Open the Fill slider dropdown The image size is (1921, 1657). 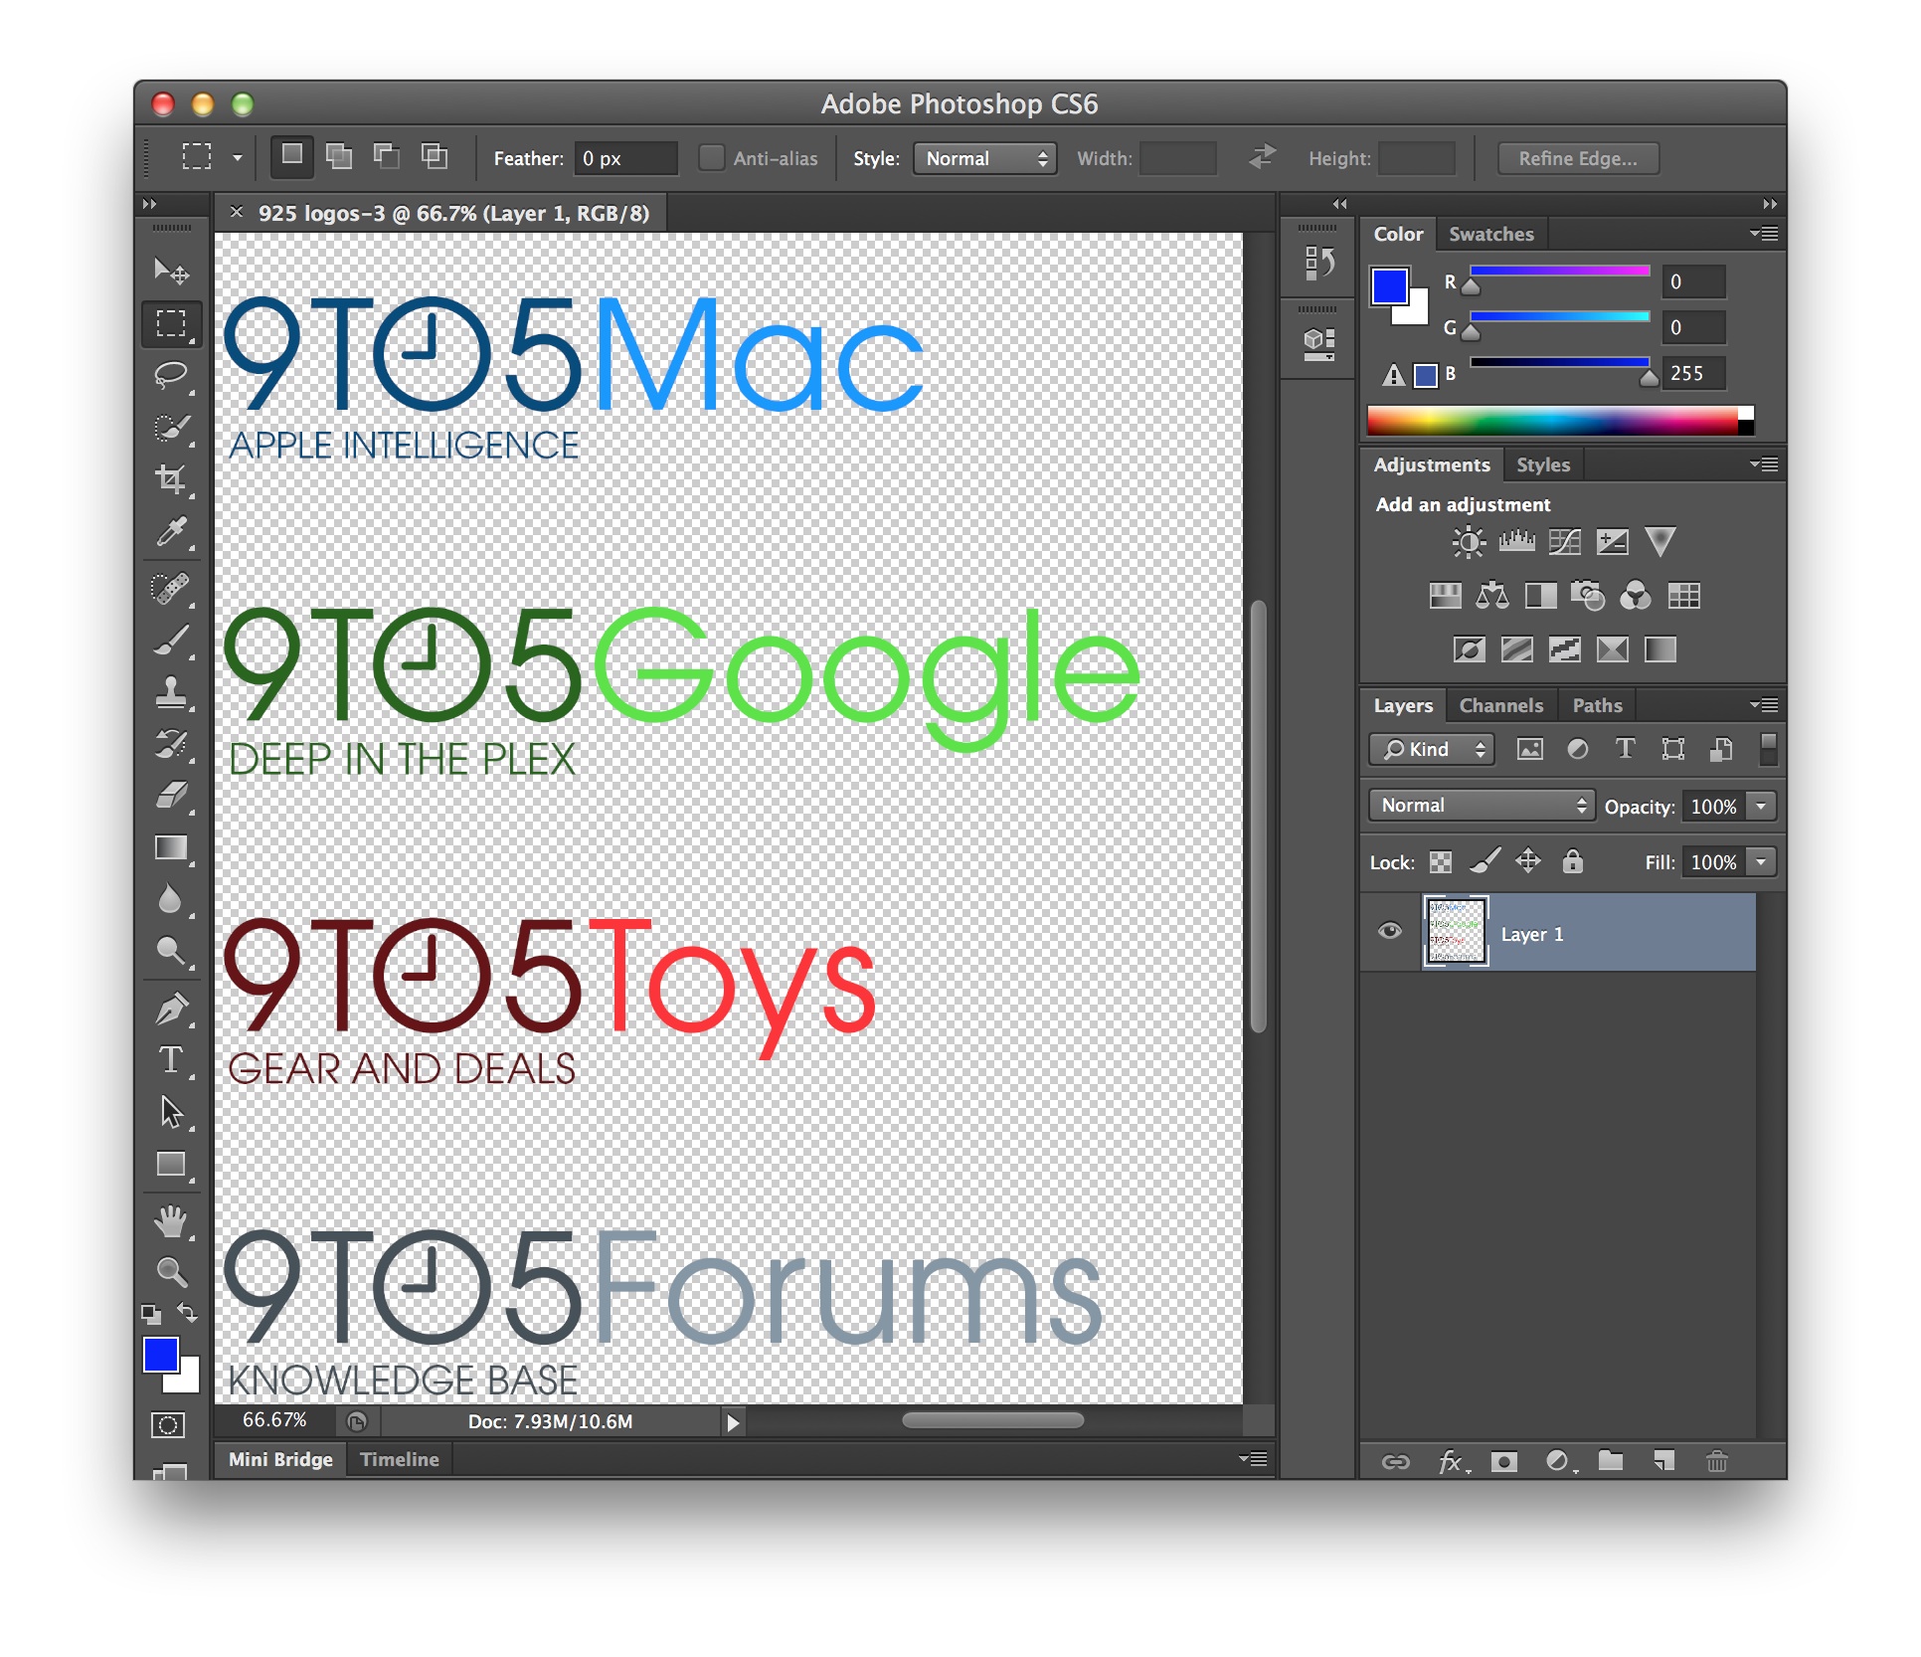coord(1761,862)
